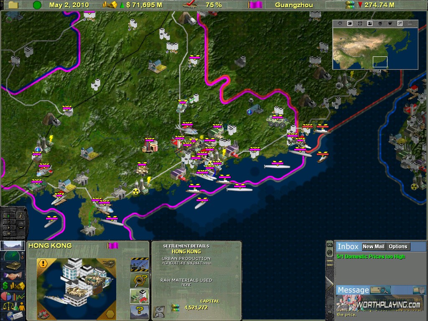Click the alert hexagon on Hong Kong picture
428x321 pixels.
(43, 263)
